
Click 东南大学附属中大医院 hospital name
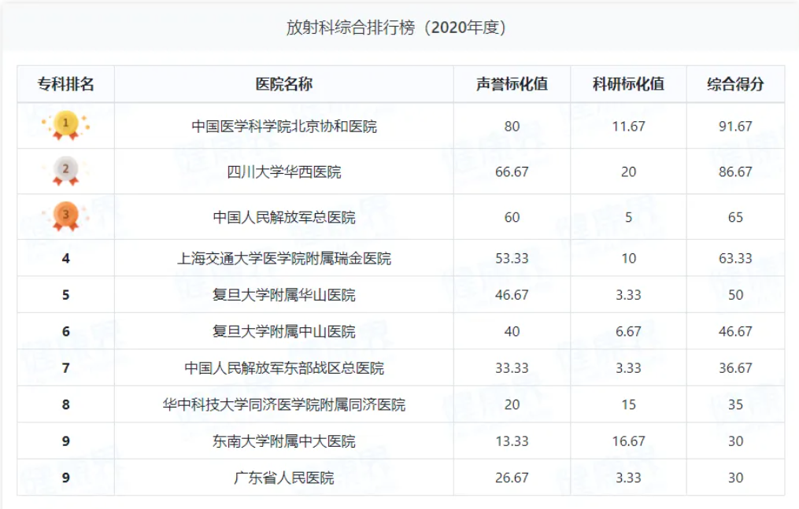click(x=284, y=442)
